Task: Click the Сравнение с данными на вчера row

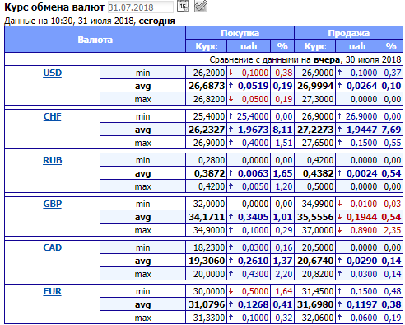Action: (x=203, y=59)
